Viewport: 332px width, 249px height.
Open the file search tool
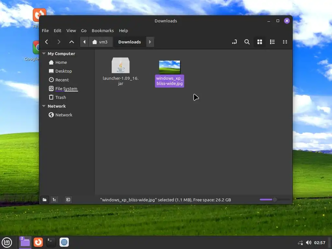[247, 42]
